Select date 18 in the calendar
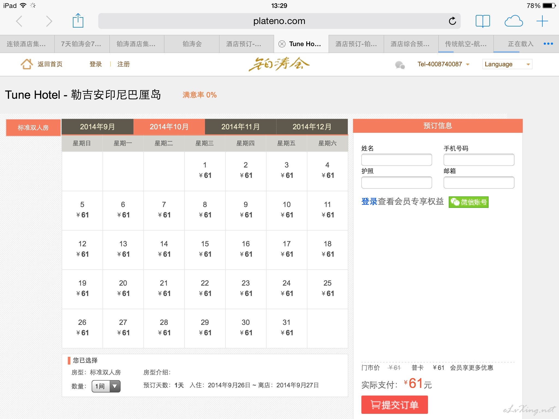 click(328, 249)
